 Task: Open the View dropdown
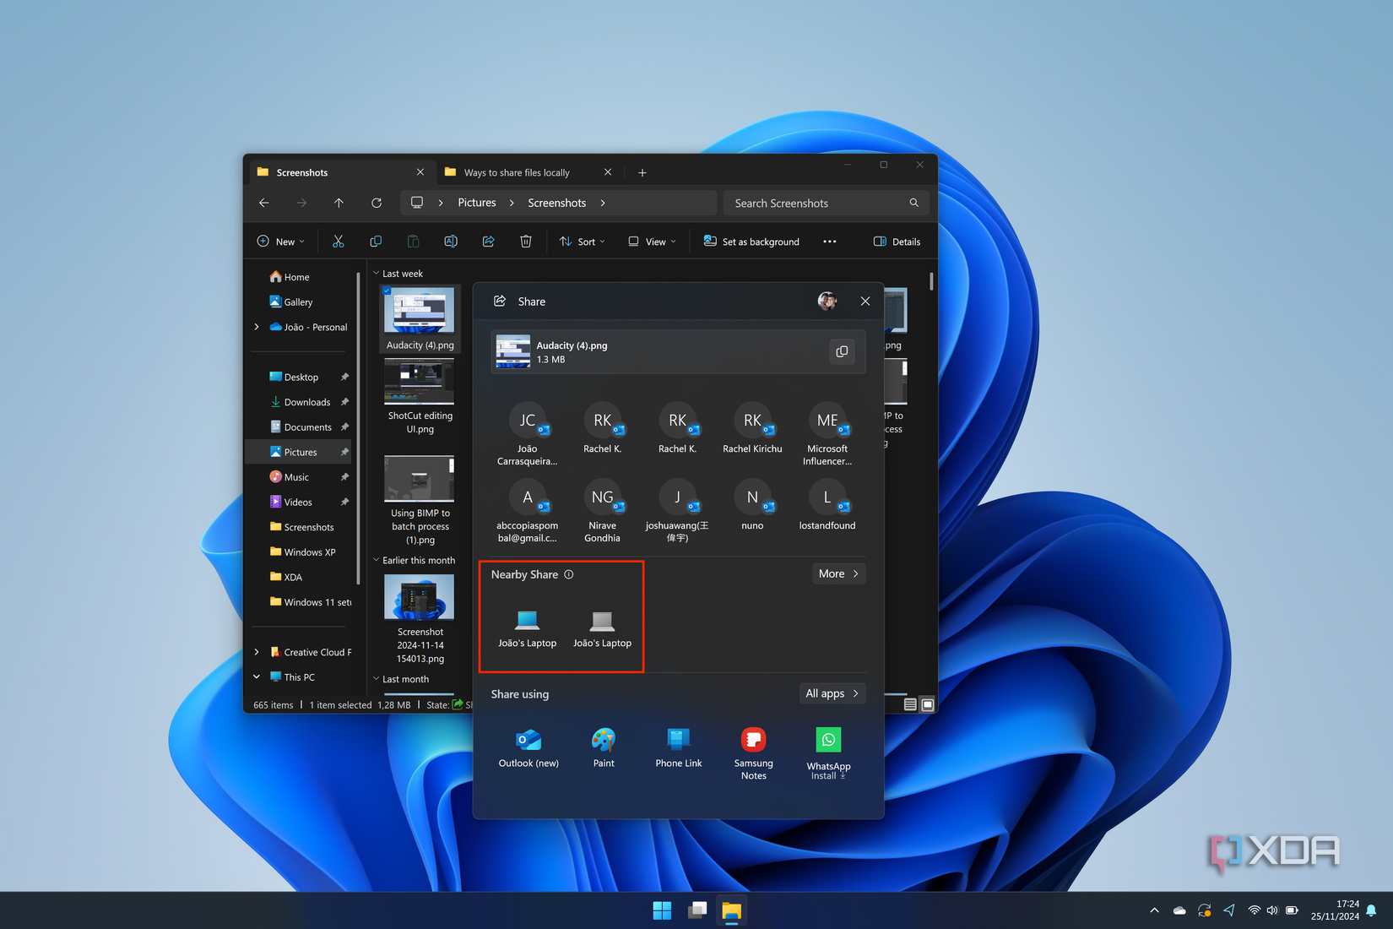pos(651,241)
